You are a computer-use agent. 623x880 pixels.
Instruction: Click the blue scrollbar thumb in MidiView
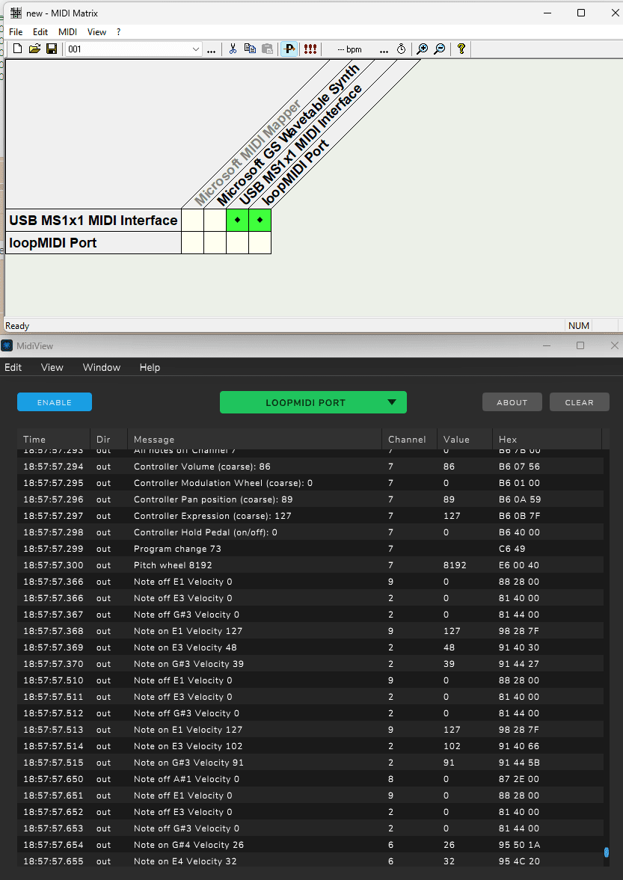tap(606, 852)
